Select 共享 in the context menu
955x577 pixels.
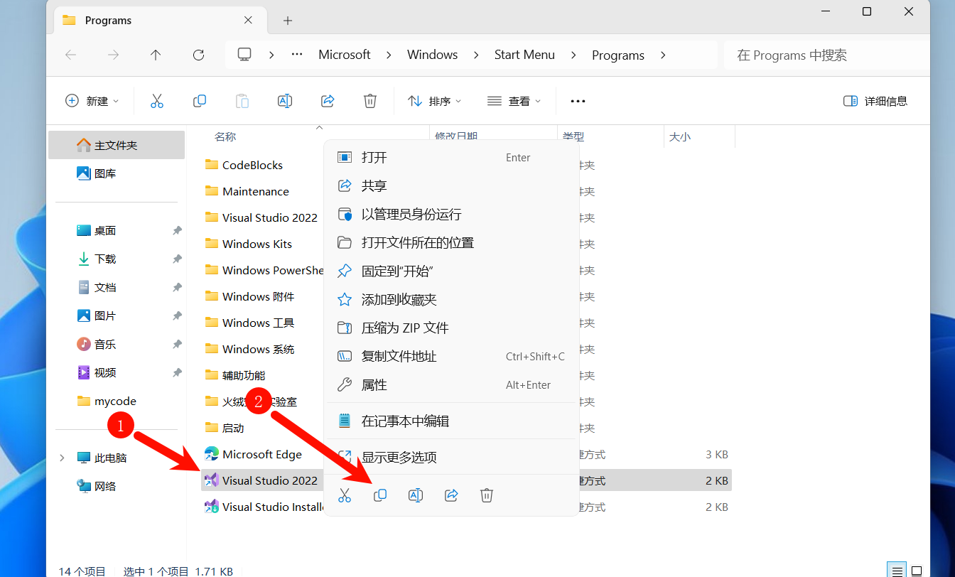tap(451, 185)
